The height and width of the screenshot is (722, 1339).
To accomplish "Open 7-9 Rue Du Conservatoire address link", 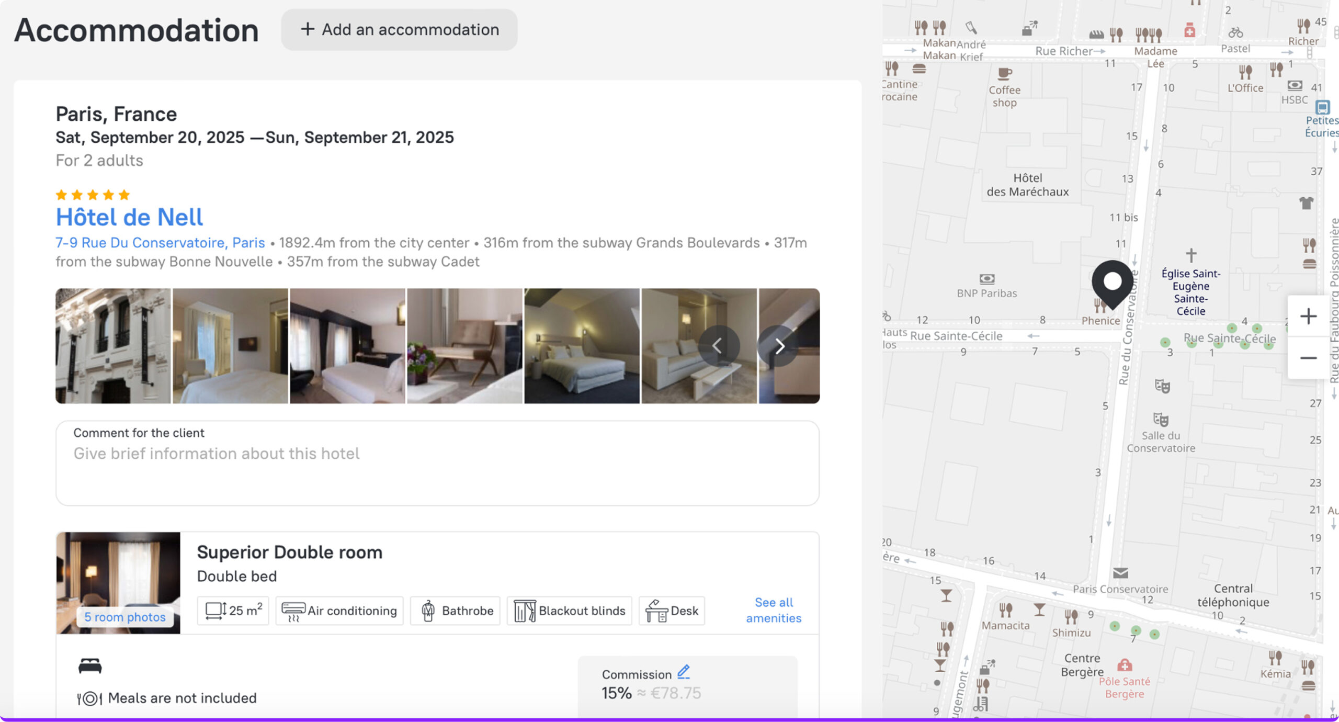I will [x=160, y=243].
